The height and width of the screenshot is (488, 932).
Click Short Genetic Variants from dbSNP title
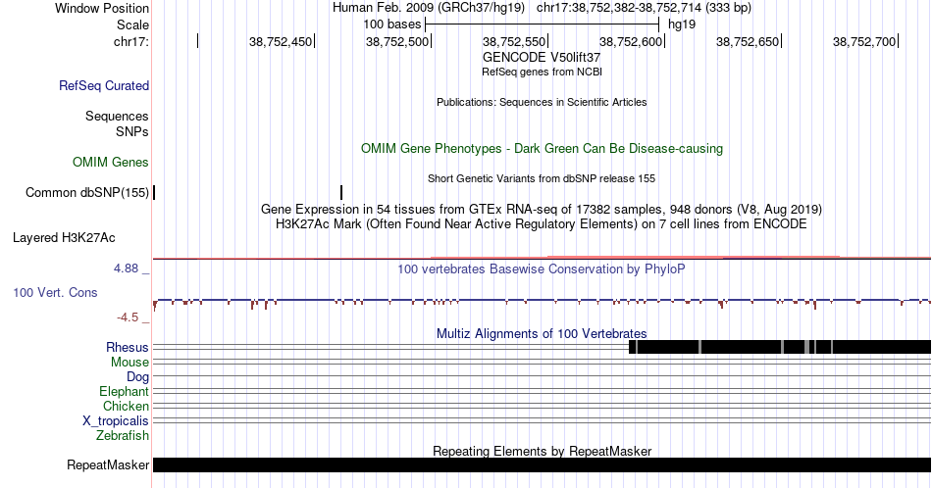point(542,178)
